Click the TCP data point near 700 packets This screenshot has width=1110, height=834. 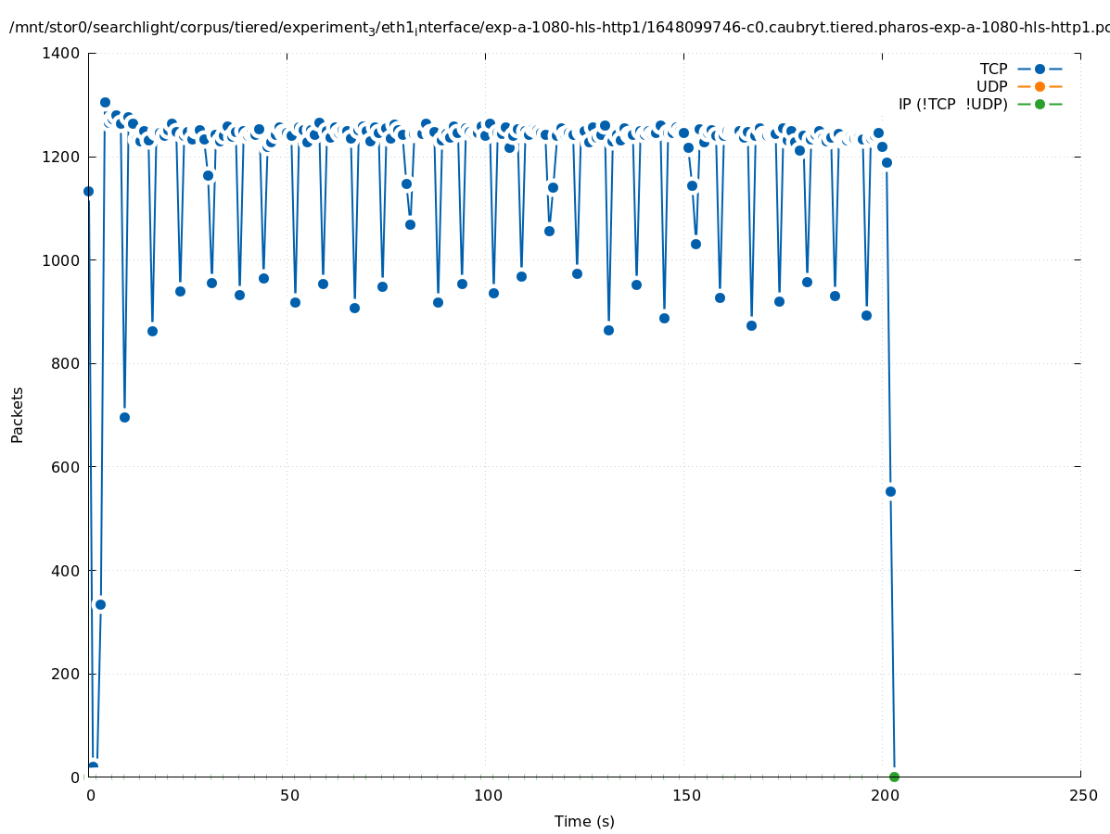click(x=124, y=417)
